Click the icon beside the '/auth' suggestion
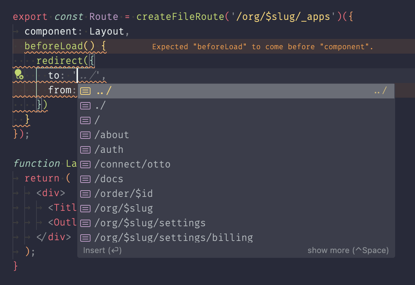Screen dimensions: 415x285 point(85,150)
